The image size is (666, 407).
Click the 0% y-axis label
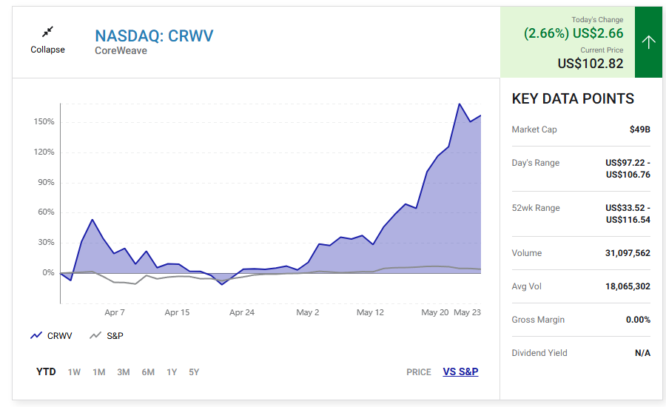48,273
